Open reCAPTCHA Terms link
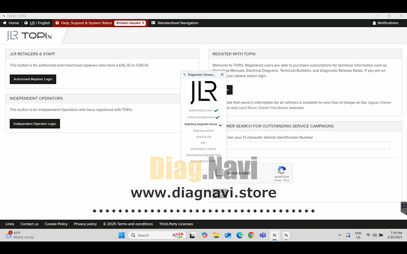Image resolution: width=407 pixels, height=254 pixels. tap(286, 180)
